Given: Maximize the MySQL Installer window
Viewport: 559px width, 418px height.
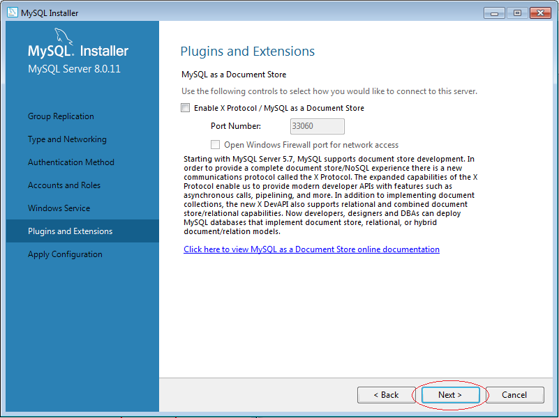Looking at the screenshot, I should pos(517,13).
